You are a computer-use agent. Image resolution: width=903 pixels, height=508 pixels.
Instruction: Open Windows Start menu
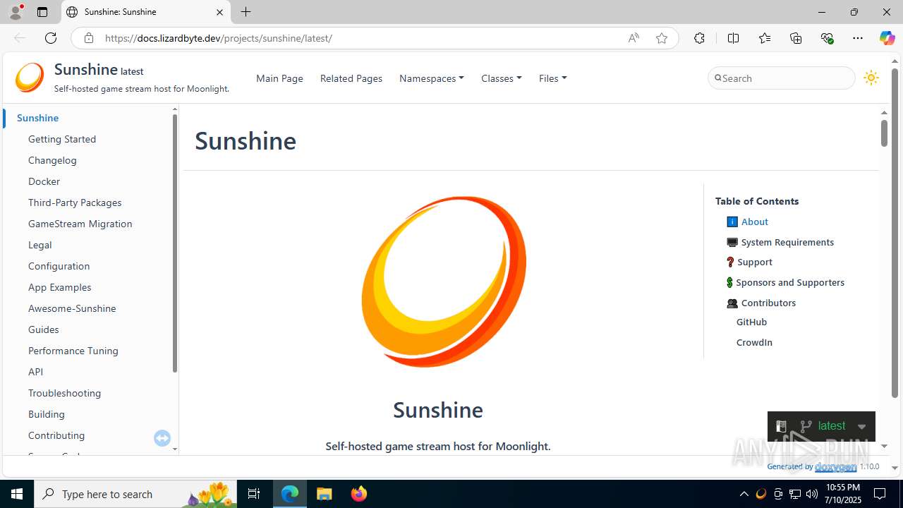coord(17,494)
